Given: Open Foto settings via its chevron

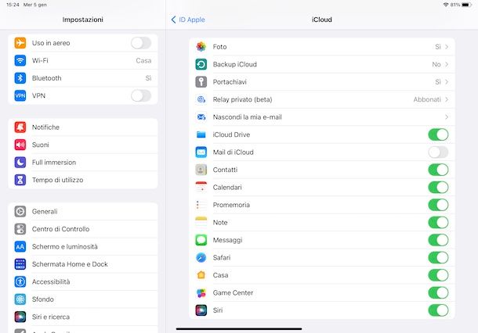Looking at the screenshot, I should click(447, 47).
